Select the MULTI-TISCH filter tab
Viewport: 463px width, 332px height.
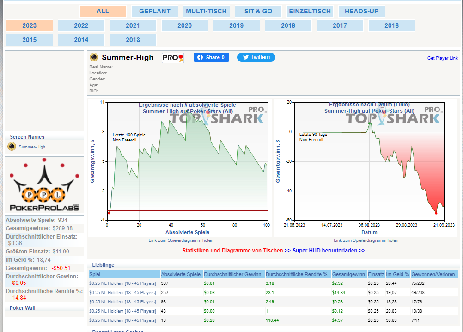click(207, 11)
